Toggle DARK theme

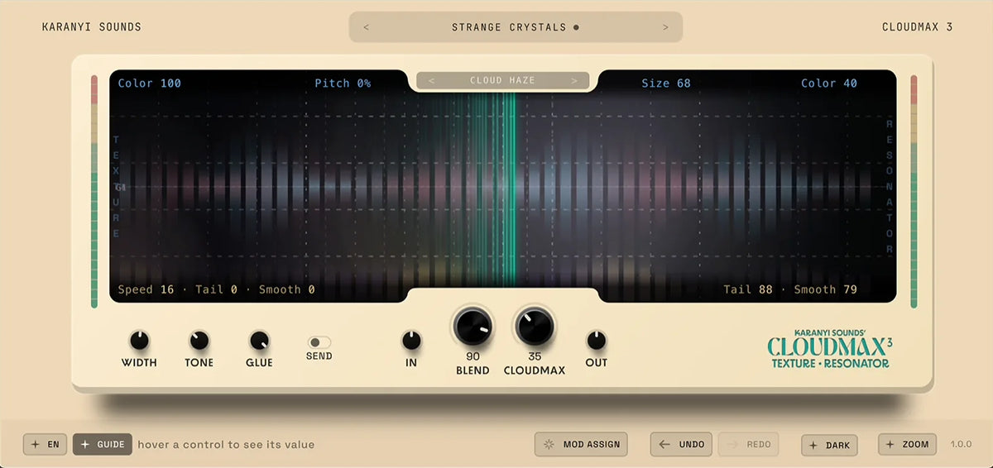(x=830, y=445)
